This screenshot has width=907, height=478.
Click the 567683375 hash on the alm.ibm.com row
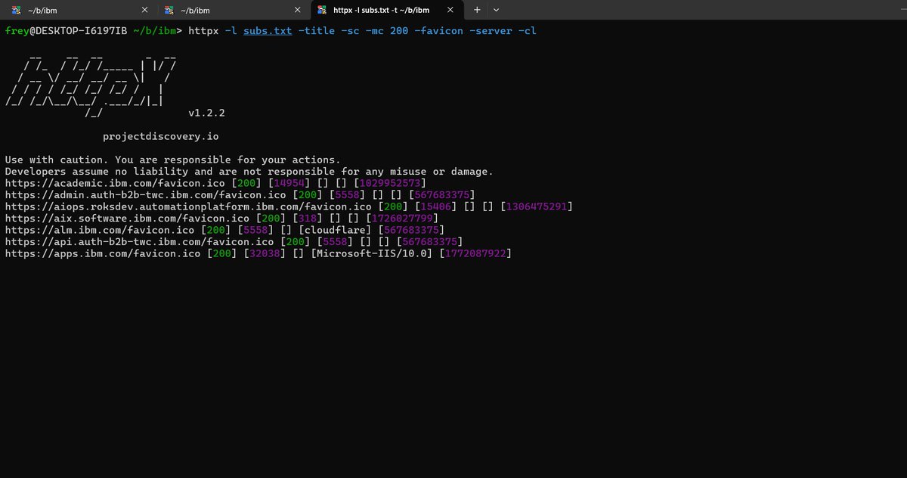coord(411,230)
